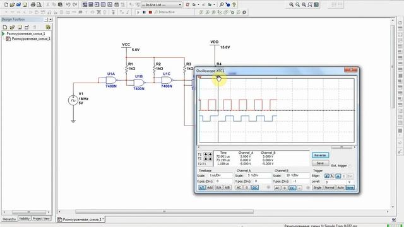The width and height of the screenshot is (404, 227).
Task: Enable the Ext. trigger option
Action: (x=350, y=166)
